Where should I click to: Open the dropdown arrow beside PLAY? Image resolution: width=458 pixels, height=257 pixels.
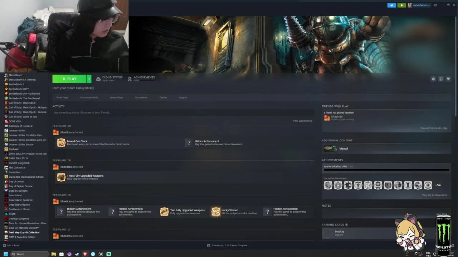[89, 79]
